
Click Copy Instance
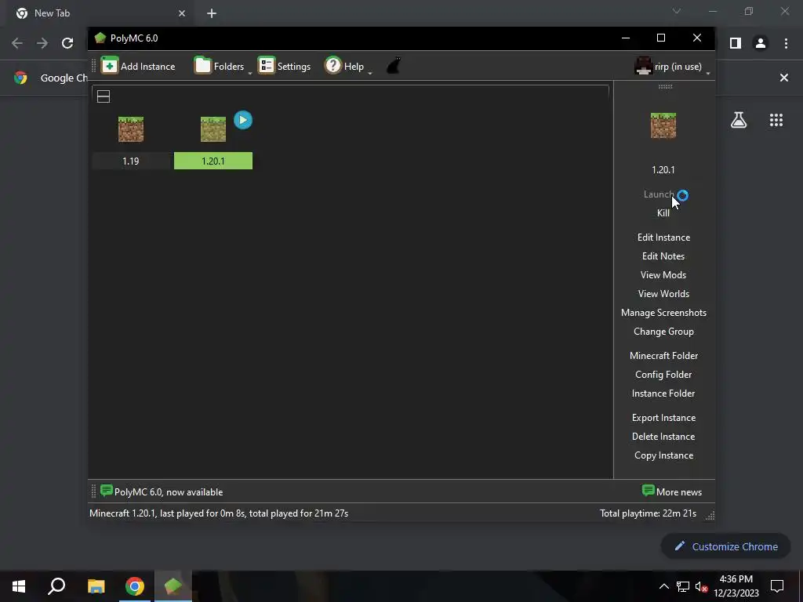coord(663,455)
